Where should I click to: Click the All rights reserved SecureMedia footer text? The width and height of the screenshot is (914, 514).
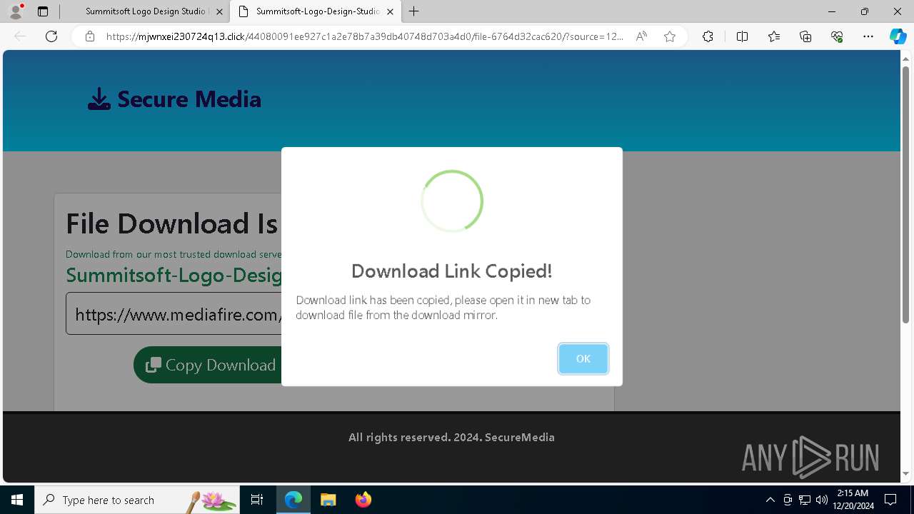click(x=451, y=437)
